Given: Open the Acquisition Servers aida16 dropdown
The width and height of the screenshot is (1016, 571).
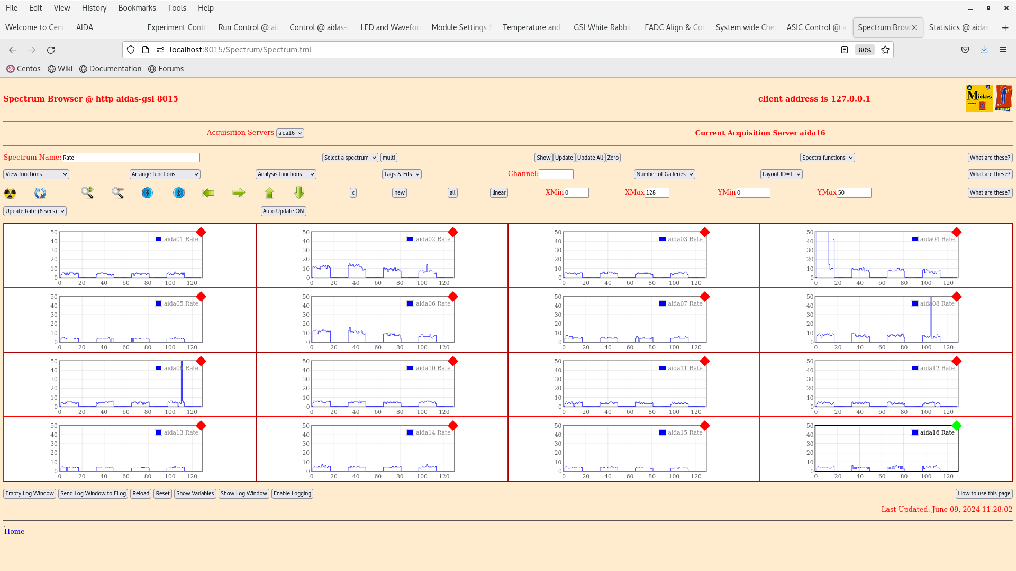Looking at the screenshot, I should [x=290, y=133].
